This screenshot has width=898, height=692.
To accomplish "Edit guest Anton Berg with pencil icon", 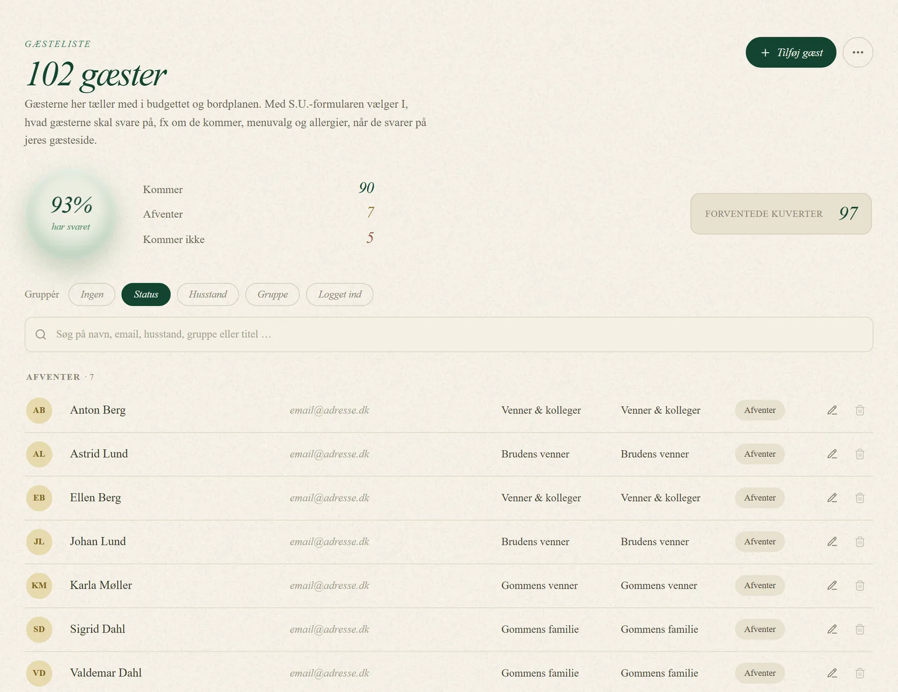I will (x=832, y=410).
